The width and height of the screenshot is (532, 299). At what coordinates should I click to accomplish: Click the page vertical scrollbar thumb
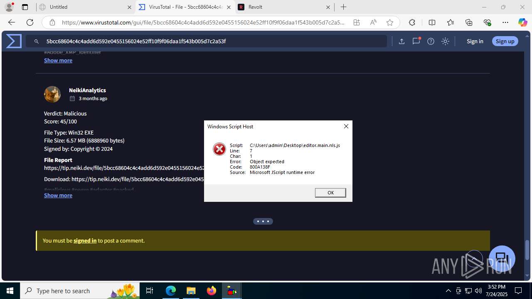tap(527, 249)
